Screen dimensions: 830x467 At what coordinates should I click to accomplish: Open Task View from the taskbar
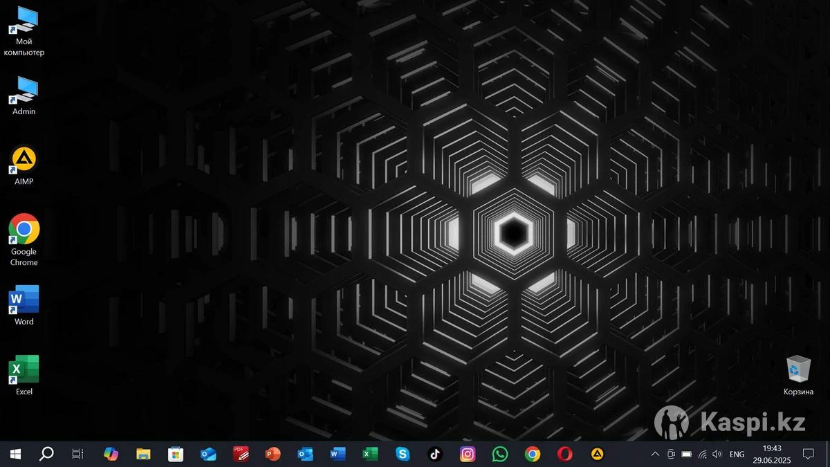78,454
